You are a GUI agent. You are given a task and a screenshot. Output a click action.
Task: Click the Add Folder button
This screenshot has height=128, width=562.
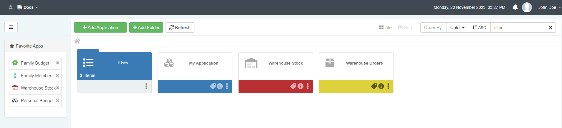click(146, 28)
